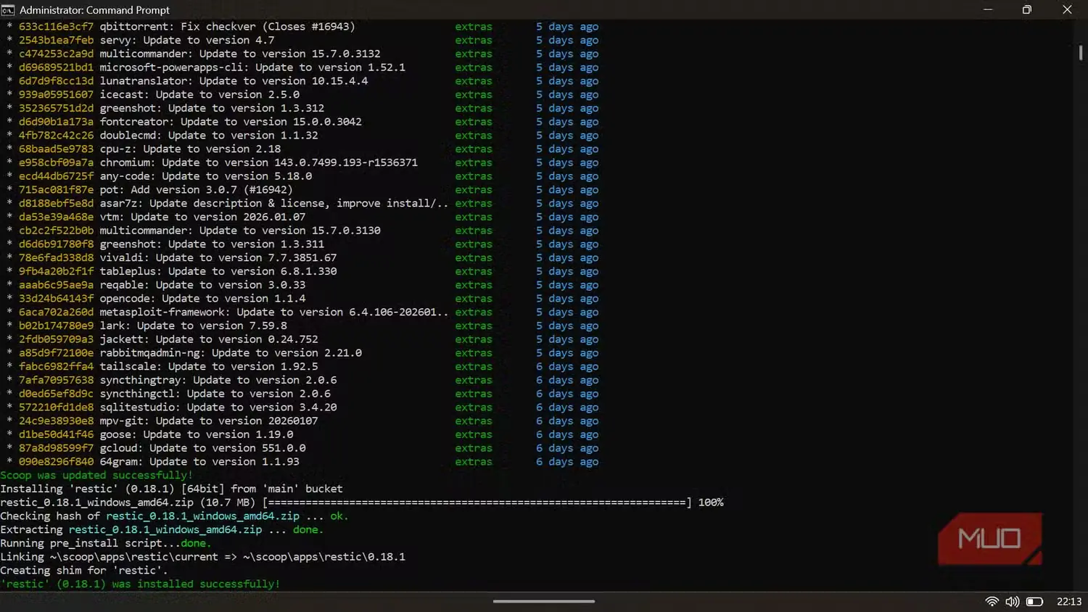Click "pot: Add version 3.0.7 (#16942)"
The width and height of the screenshot is (1088, 612).
tap(197, 190)
